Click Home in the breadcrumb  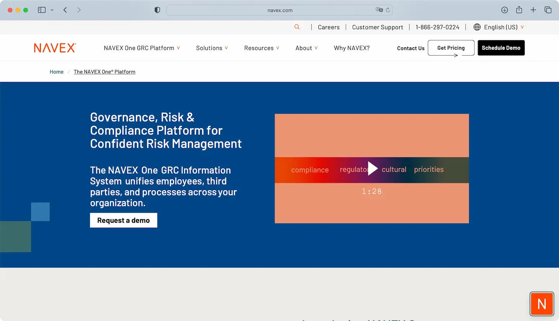click(57, 72)
